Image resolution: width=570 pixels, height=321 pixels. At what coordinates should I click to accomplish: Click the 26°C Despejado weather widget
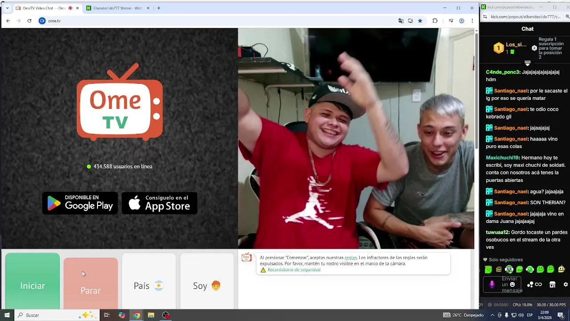tap(463, 315)
